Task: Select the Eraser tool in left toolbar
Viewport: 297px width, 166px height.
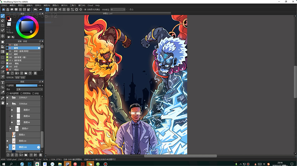Action: 3,20
